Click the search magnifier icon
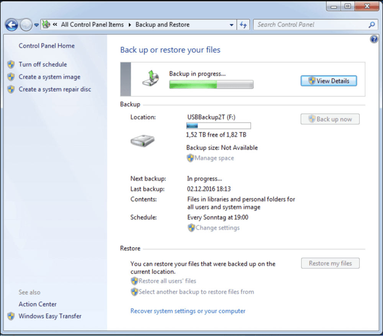The image size is (383, 336). coord(371,24)
